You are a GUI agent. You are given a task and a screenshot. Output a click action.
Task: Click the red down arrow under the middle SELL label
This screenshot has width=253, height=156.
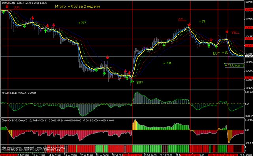pyautogui.click(x=189, y=25)
